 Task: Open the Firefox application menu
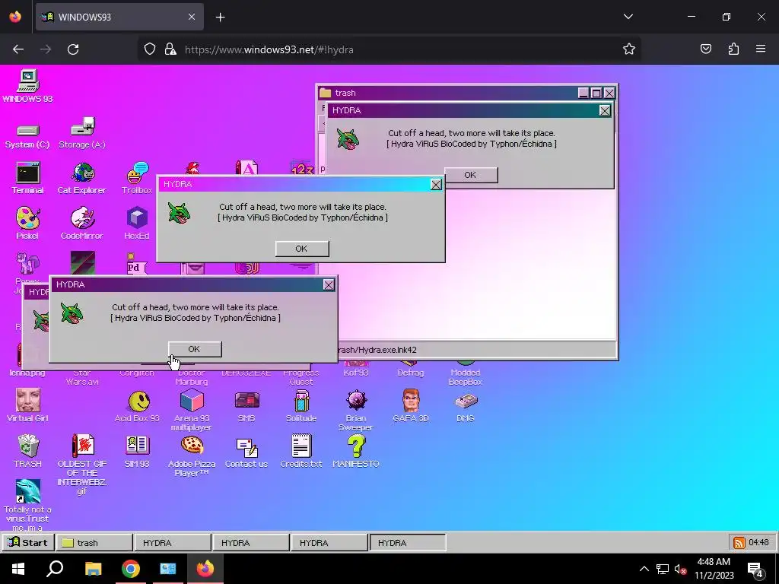[761, 49]
